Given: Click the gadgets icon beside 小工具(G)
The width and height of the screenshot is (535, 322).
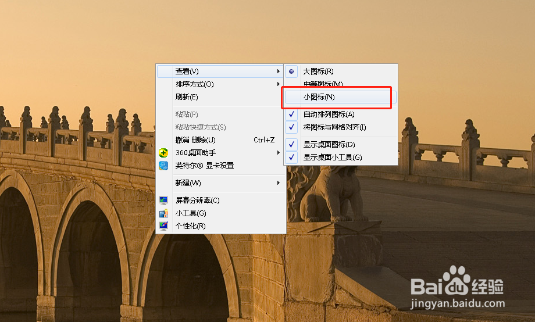Looking at the screenshot, I should [163, 213].
